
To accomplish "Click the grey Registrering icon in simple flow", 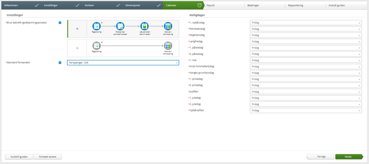I will [97, 46].
